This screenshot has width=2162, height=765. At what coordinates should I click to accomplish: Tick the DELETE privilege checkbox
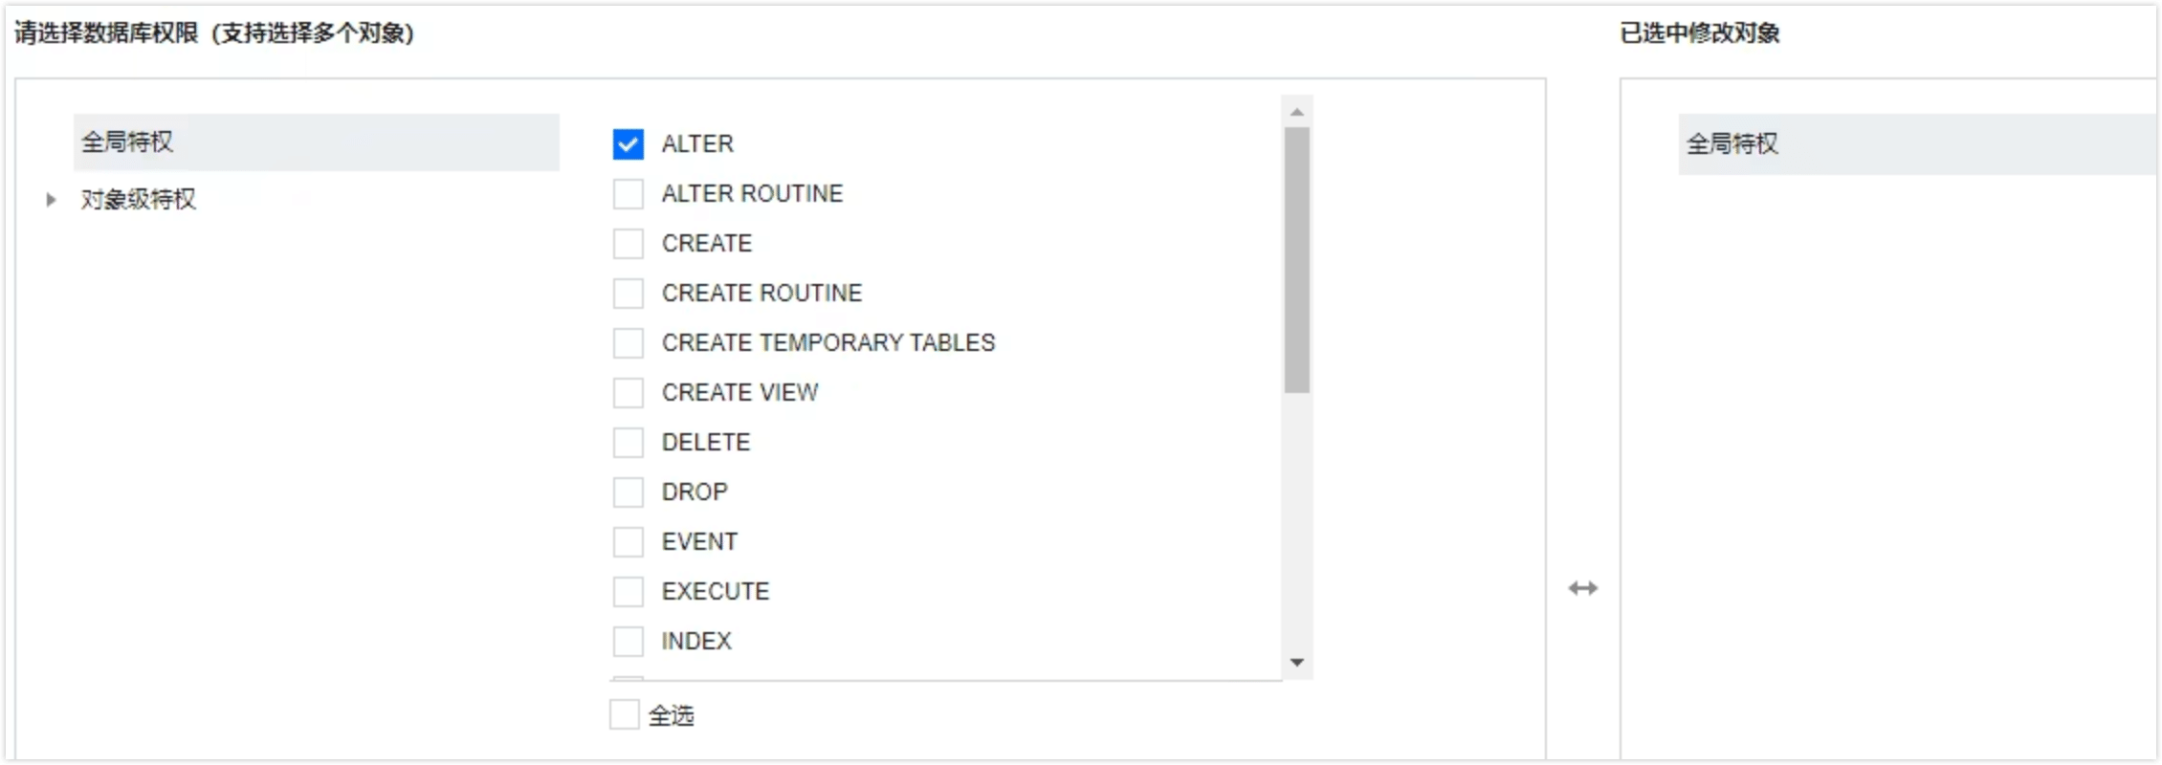pyautogui.click(x=629, y=443)
